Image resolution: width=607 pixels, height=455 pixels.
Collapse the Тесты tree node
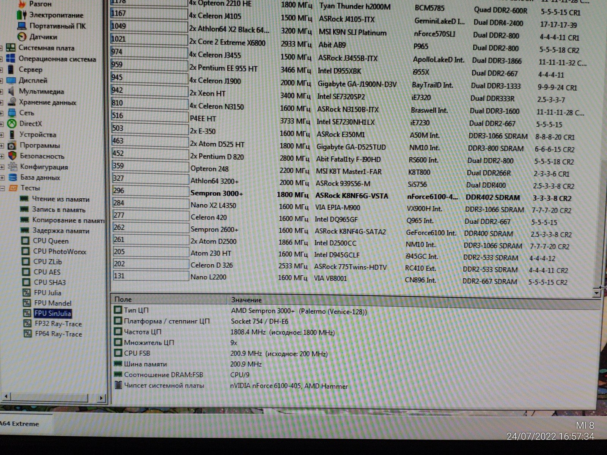point(3,188)
